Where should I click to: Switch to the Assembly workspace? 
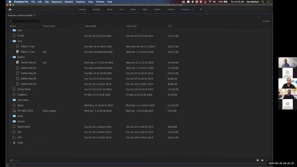[x=96, y=9]
